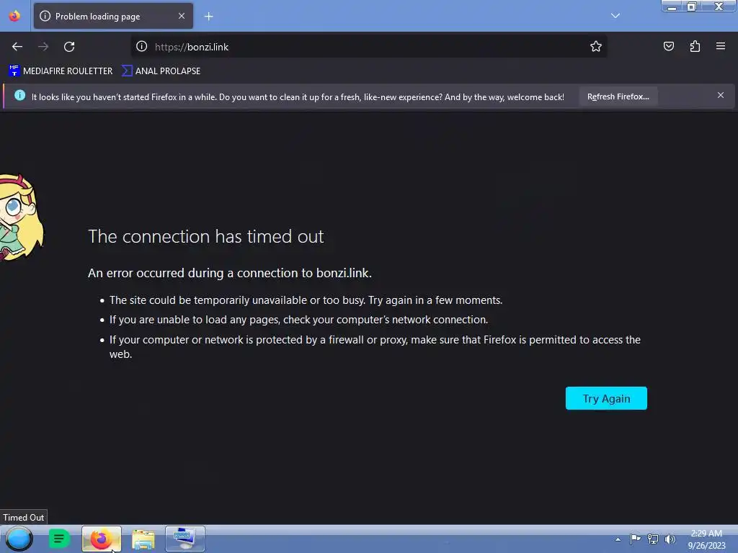Expand the list all tabs chevron

(x=615, y=16)
